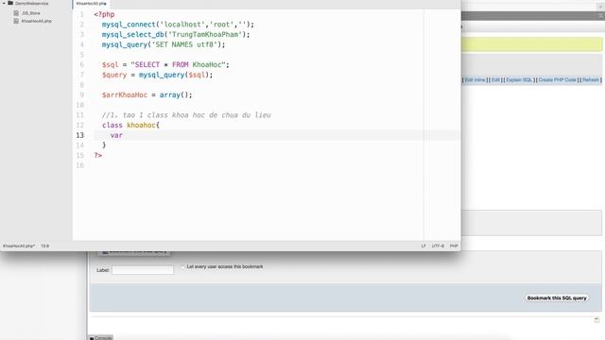This screenshot has width=605, height=340.
Task: Click the 'SET NAMES utf8' string
Action: 184,44
